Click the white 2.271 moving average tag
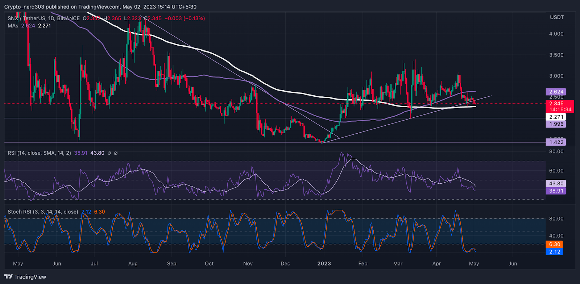The height and width of the screenshot is (284, 580). (x=556, y=117)
